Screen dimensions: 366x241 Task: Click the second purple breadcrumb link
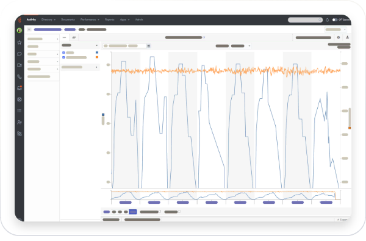70,30
